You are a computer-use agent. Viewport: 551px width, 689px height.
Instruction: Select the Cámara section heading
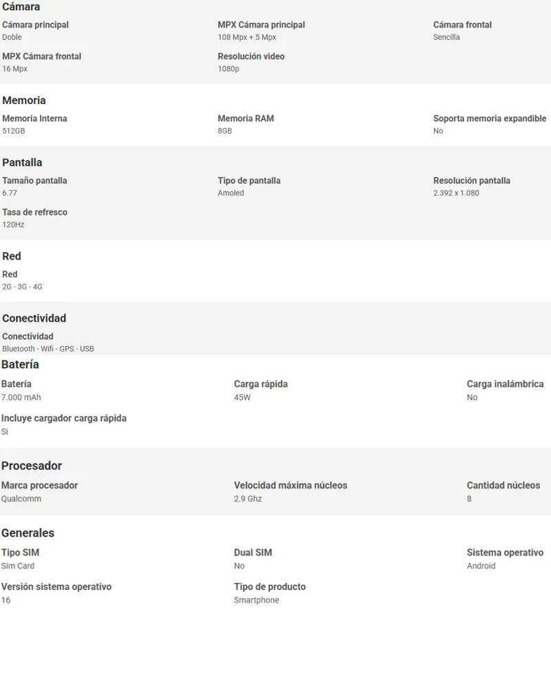click(21, 7)
